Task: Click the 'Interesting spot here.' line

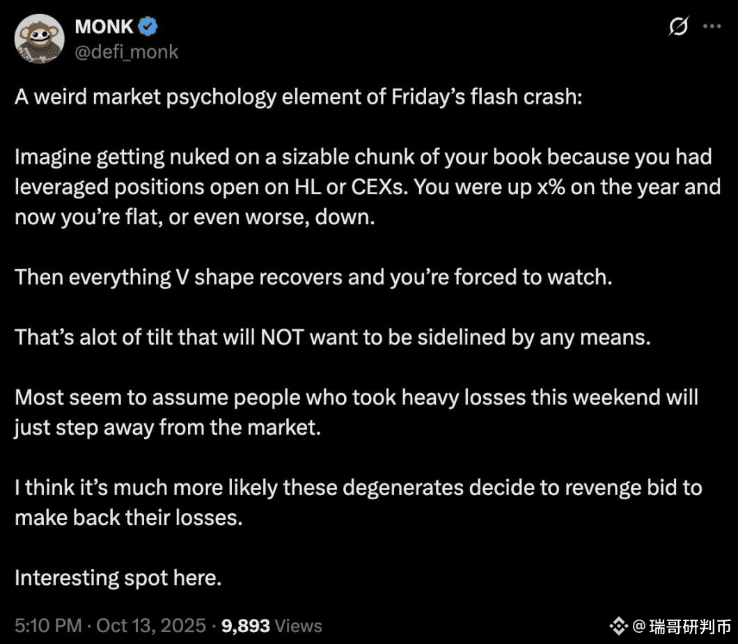Action: pyautogui.click(x=118, y=578)
